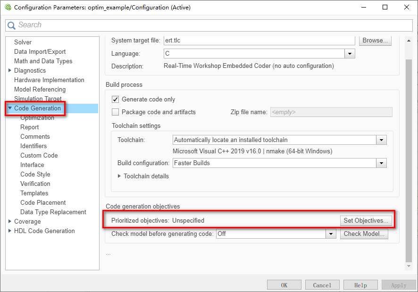Select the Custom Code settings pane

[x=39, y=155]
